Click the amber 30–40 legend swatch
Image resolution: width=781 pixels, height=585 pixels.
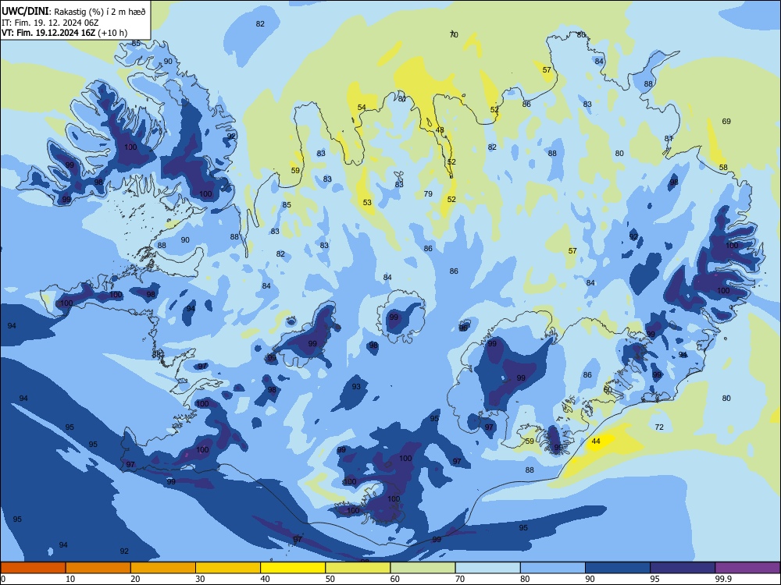pos(228,568)
